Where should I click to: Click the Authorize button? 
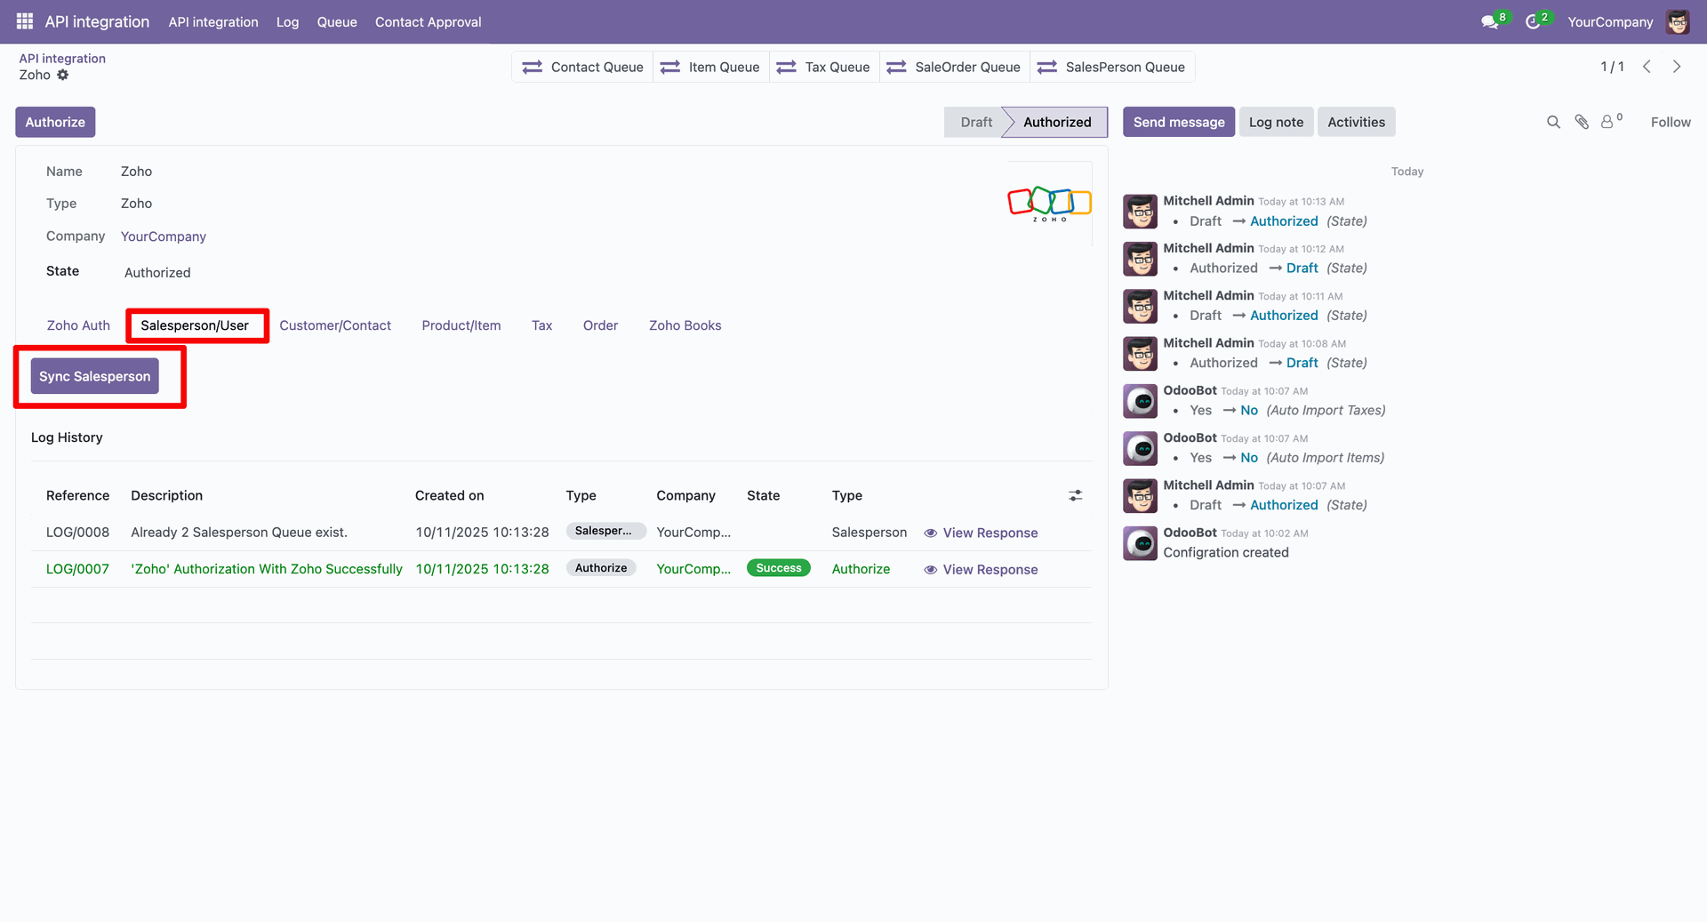coord(55,122)
